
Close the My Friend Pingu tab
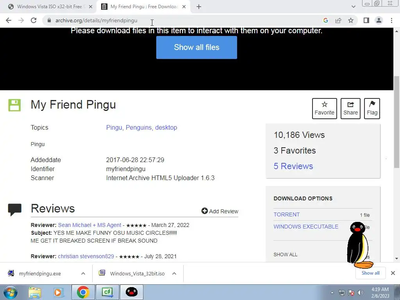click(x=184, y=7)
